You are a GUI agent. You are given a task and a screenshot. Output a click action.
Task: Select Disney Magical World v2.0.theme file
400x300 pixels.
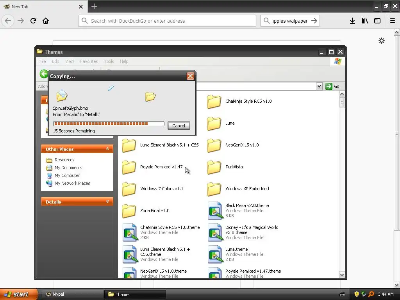243,232
